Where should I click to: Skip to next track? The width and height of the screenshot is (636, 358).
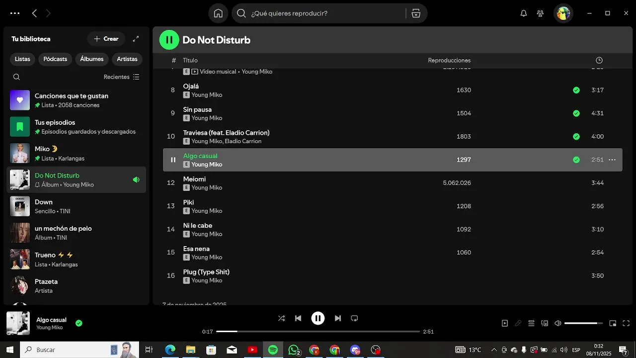(x=338, y=318)
